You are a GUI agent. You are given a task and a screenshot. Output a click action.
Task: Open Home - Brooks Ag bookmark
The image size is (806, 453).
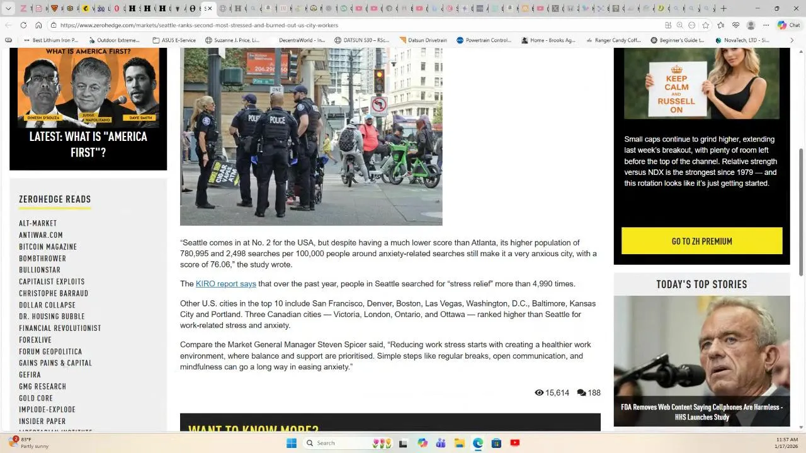point(548,40)
